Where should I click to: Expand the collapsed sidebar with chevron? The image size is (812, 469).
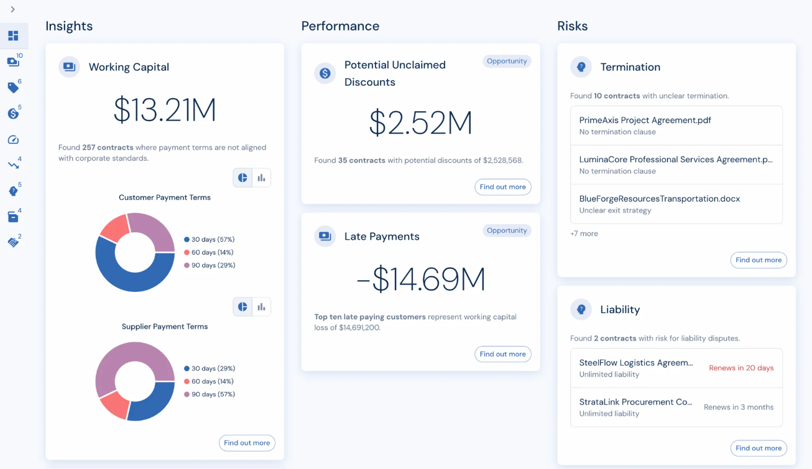12,9
